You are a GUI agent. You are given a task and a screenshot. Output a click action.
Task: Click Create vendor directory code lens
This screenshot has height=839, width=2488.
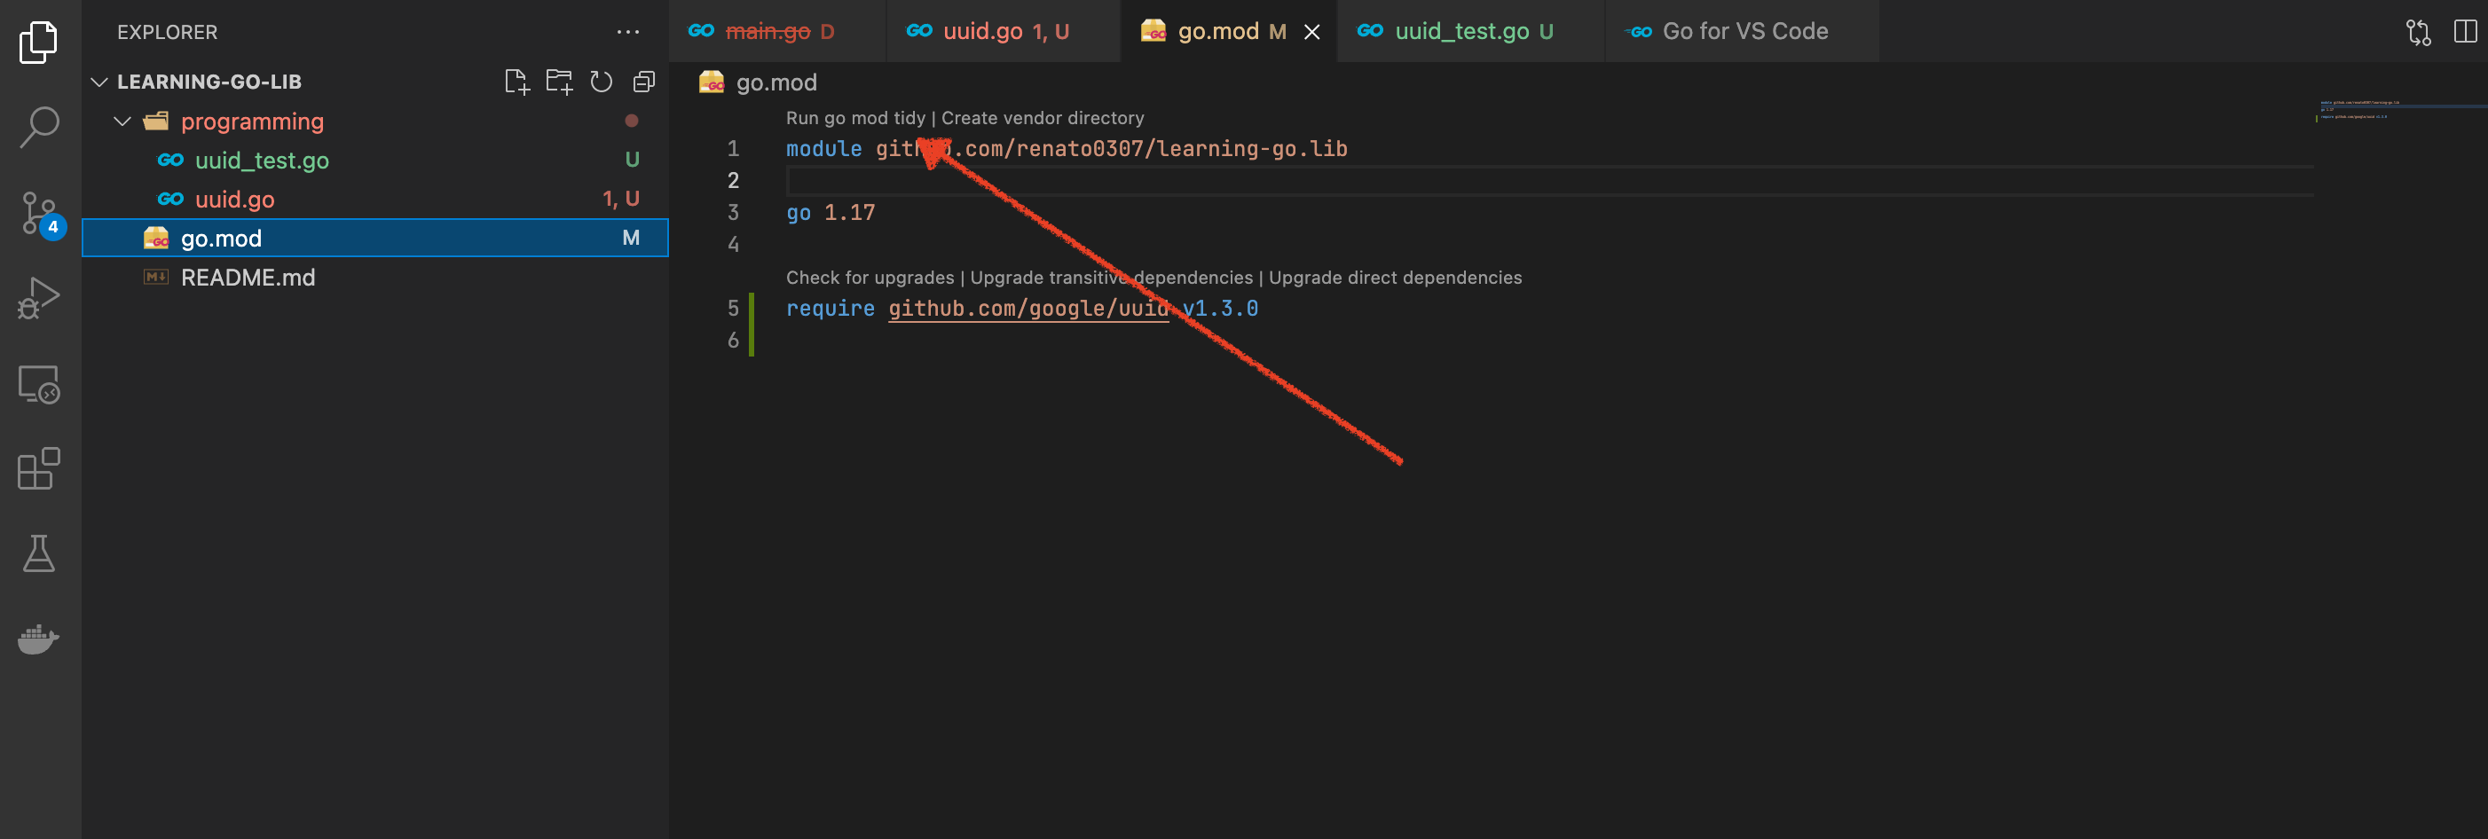[x=1043, y=118]
